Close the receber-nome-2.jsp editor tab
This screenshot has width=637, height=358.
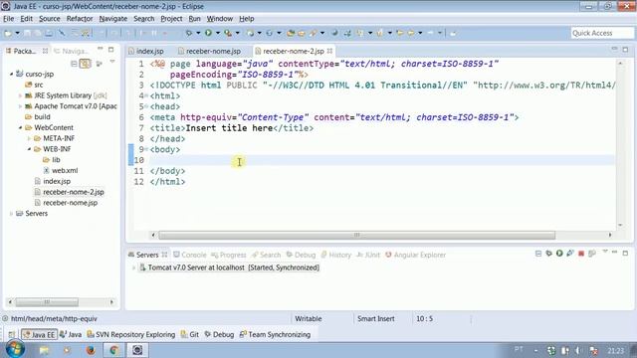(329, 51)
